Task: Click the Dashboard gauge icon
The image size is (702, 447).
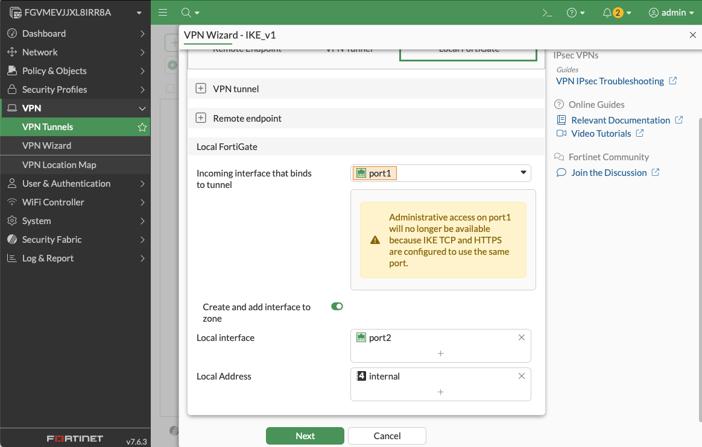Action: [12, 34]
